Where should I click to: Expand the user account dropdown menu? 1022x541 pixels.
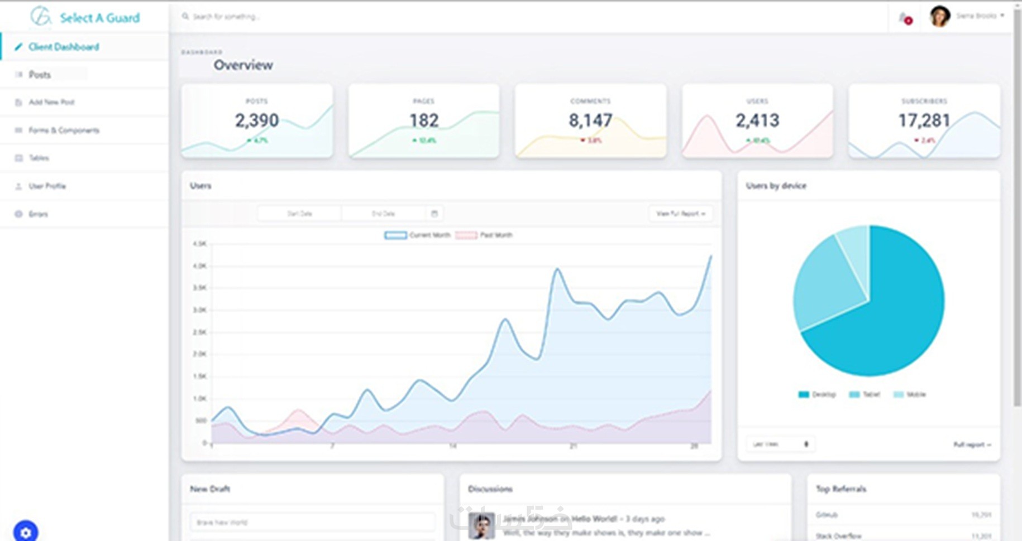pyautogui.click(x=980, y=16)
